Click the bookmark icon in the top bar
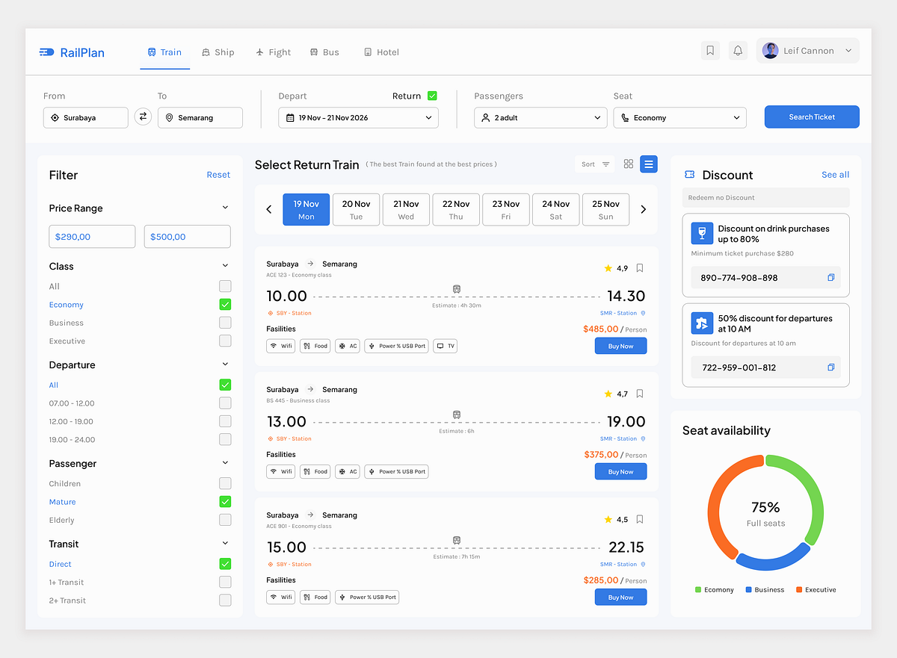 (709, 50)
